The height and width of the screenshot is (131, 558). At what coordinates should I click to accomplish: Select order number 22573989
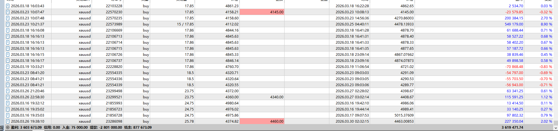pyautogui.click(x=114, y=24)
